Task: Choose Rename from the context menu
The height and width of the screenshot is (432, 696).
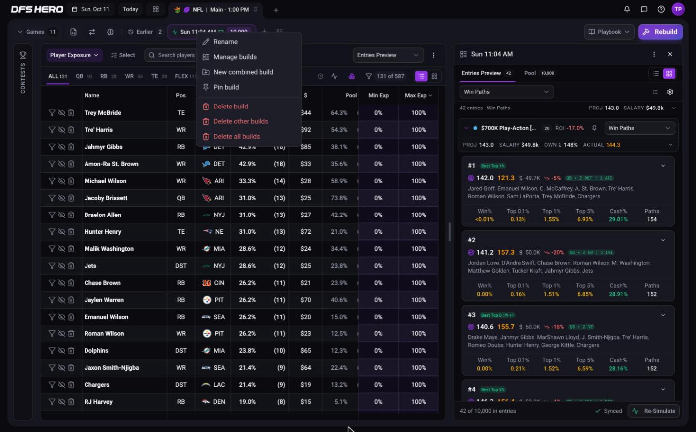Action: tap(249, 42)
